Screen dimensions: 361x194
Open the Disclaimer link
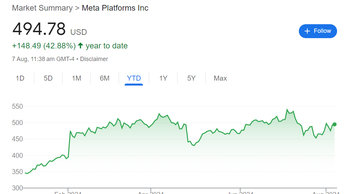94,59
